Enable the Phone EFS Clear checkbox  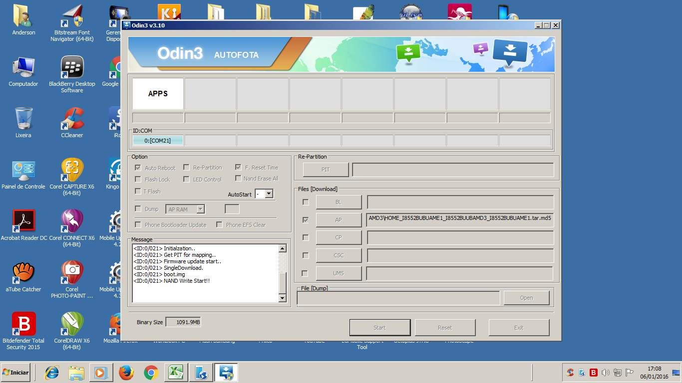(219, 225)
